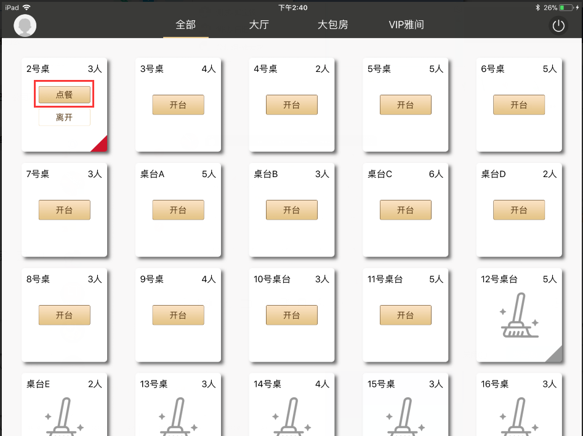Select the 2号桌 table name label
Screen dimensions: 583x436
tap(38, 69)
